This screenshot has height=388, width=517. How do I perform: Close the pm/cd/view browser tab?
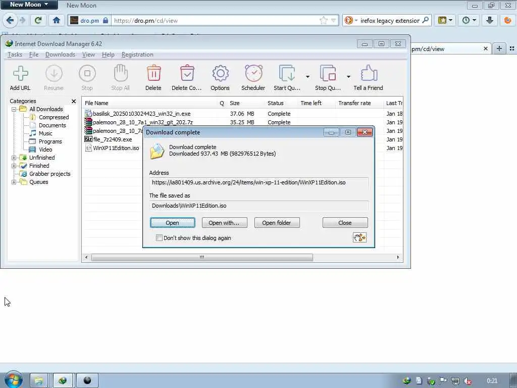(x=485, y=48)
